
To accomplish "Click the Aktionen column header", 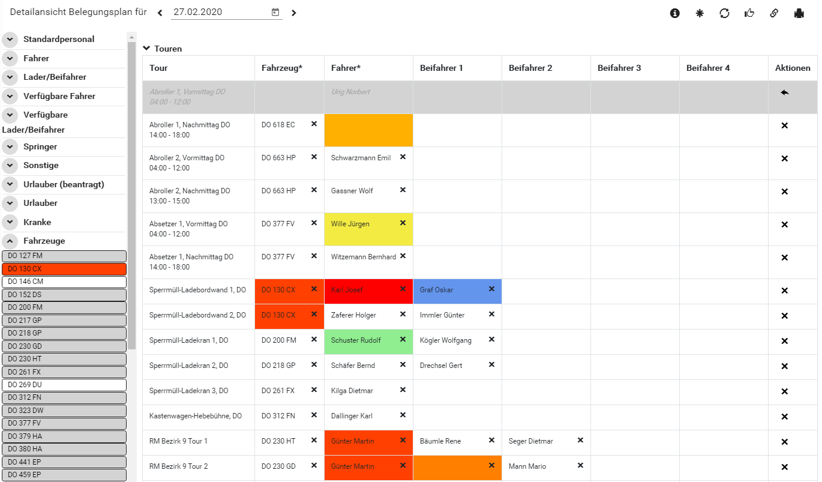I will click(793, 68).
